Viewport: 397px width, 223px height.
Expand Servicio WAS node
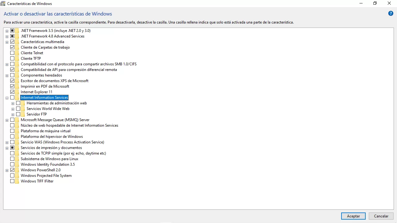tap(7, 142)
